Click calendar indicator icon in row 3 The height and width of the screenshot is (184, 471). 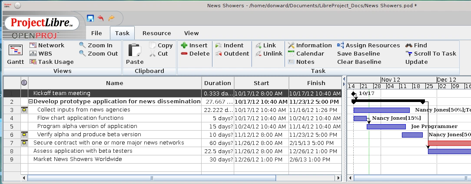24,110
